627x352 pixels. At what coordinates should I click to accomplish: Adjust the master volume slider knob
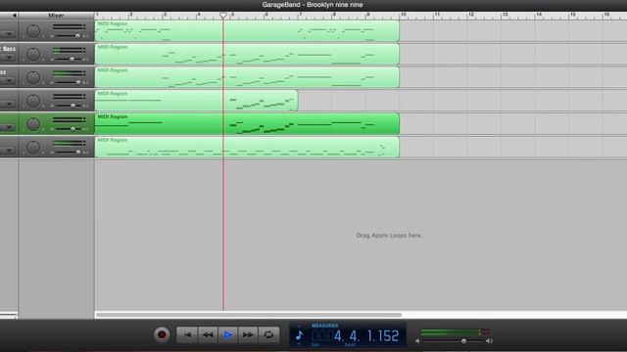463,341
